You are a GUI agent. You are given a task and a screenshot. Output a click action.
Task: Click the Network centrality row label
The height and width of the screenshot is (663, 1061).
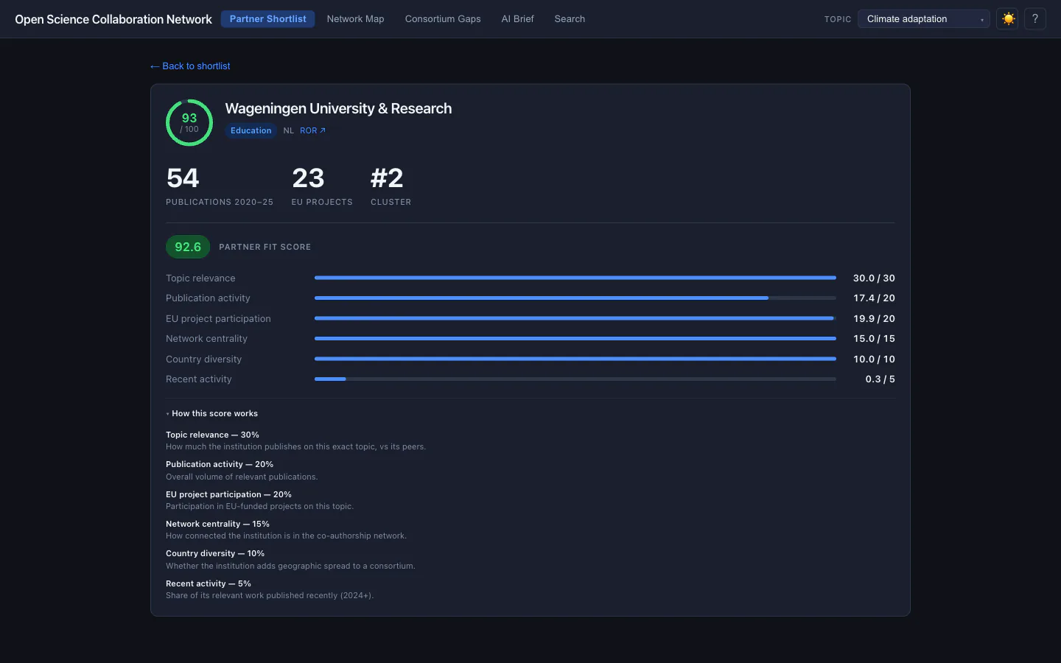pyautogui.click(x=206, y=339)
